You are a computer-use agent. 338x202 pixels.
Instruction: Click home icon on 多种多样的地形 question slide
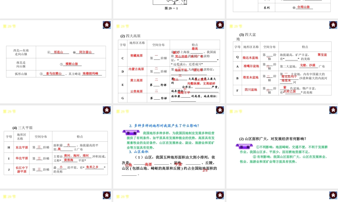(220, 110)
